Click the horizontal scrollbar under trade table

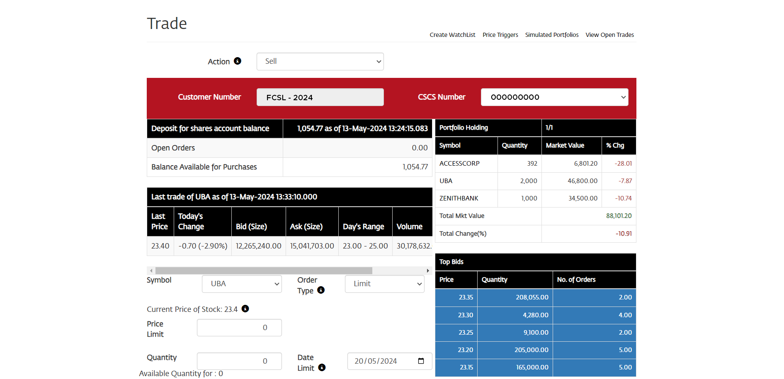[264, 270]
